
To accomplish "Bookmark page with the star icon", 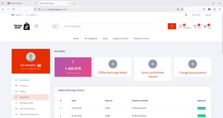I will 182,9.
